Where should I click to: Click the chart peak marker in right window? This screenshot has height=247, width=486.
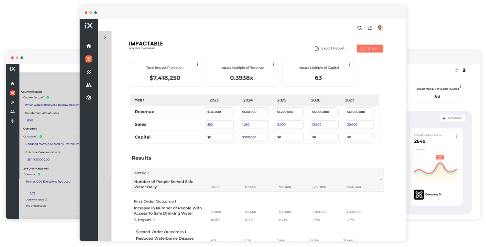(440, 157)
